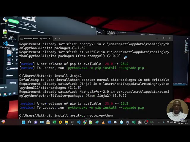Click 'Defaulting to user installation' line
Viewport: 190px width, 142px height.
pyautogui.click(x=94, y=80)
